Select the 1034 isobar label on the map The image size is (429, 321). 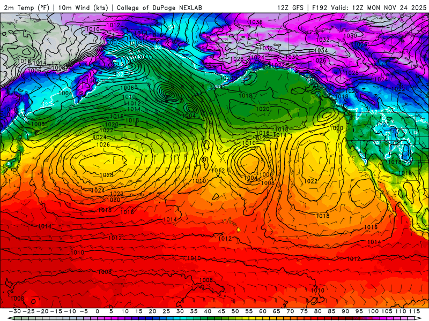[321, 50]
